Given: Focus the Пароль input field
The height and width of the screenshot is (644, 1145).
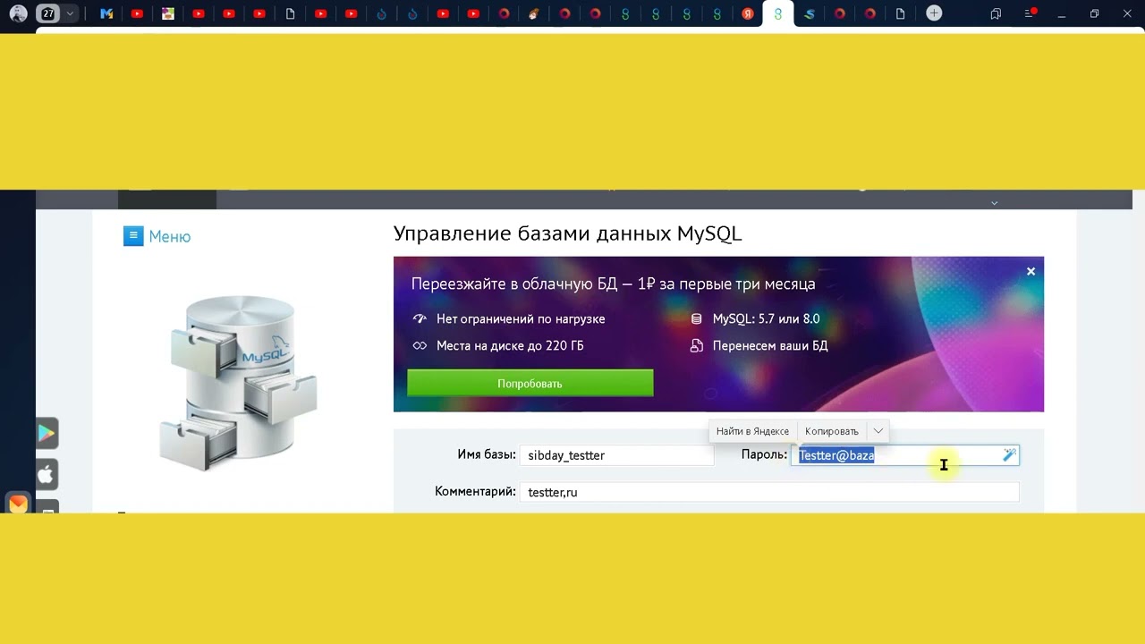Looking at the screenshot, I should (904, 455).
